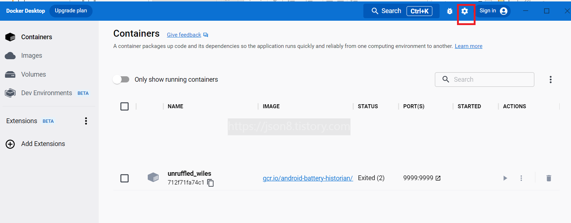Open the Extensions three-dot menu
This screenshot has width=571, height=223.
click(x=86, y=121)
